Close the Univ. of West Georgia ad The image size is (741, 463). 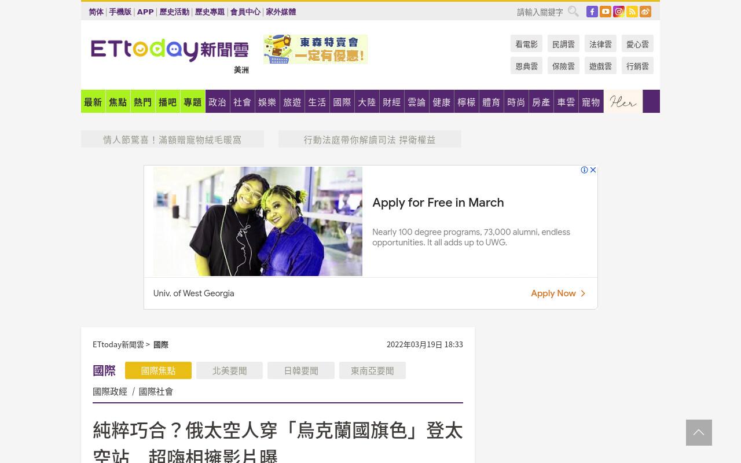coord(593,170)
